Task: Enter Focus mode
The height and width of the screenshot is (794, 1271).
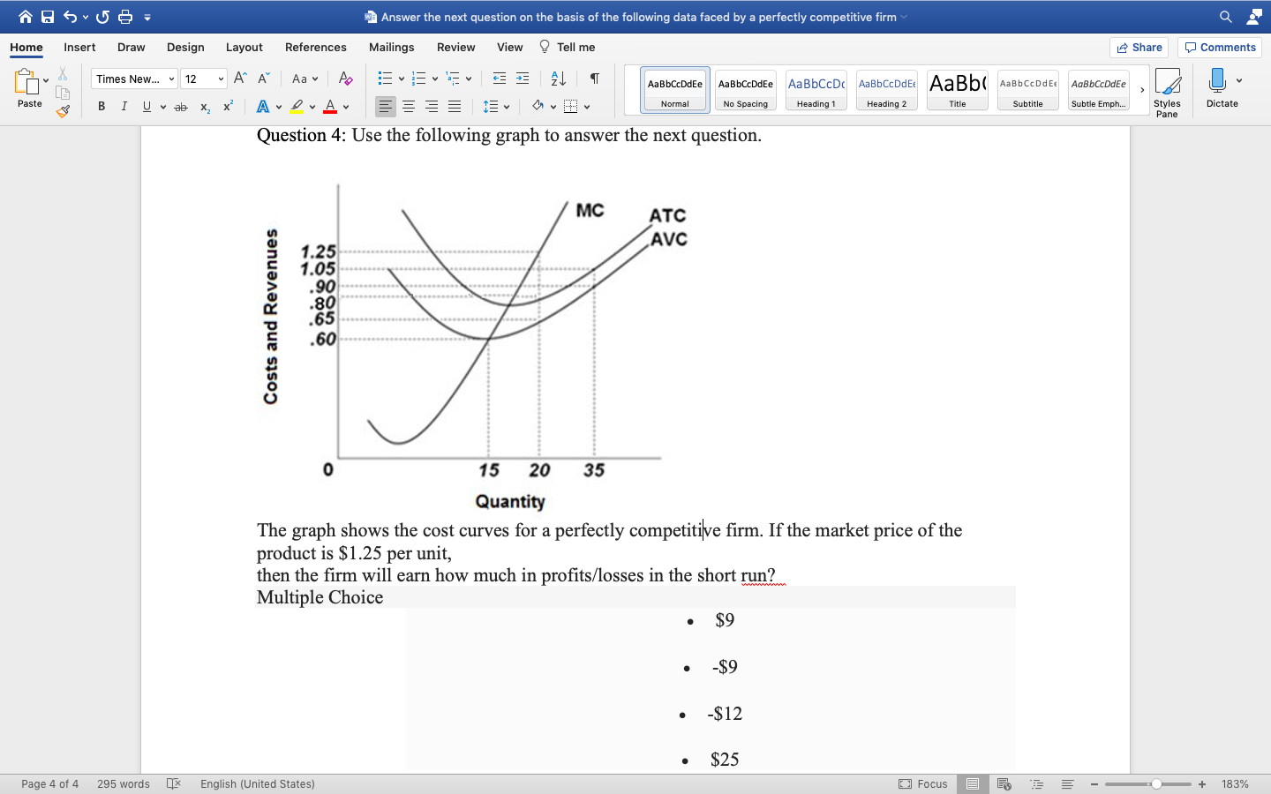Action: click(x=923, y=783)
